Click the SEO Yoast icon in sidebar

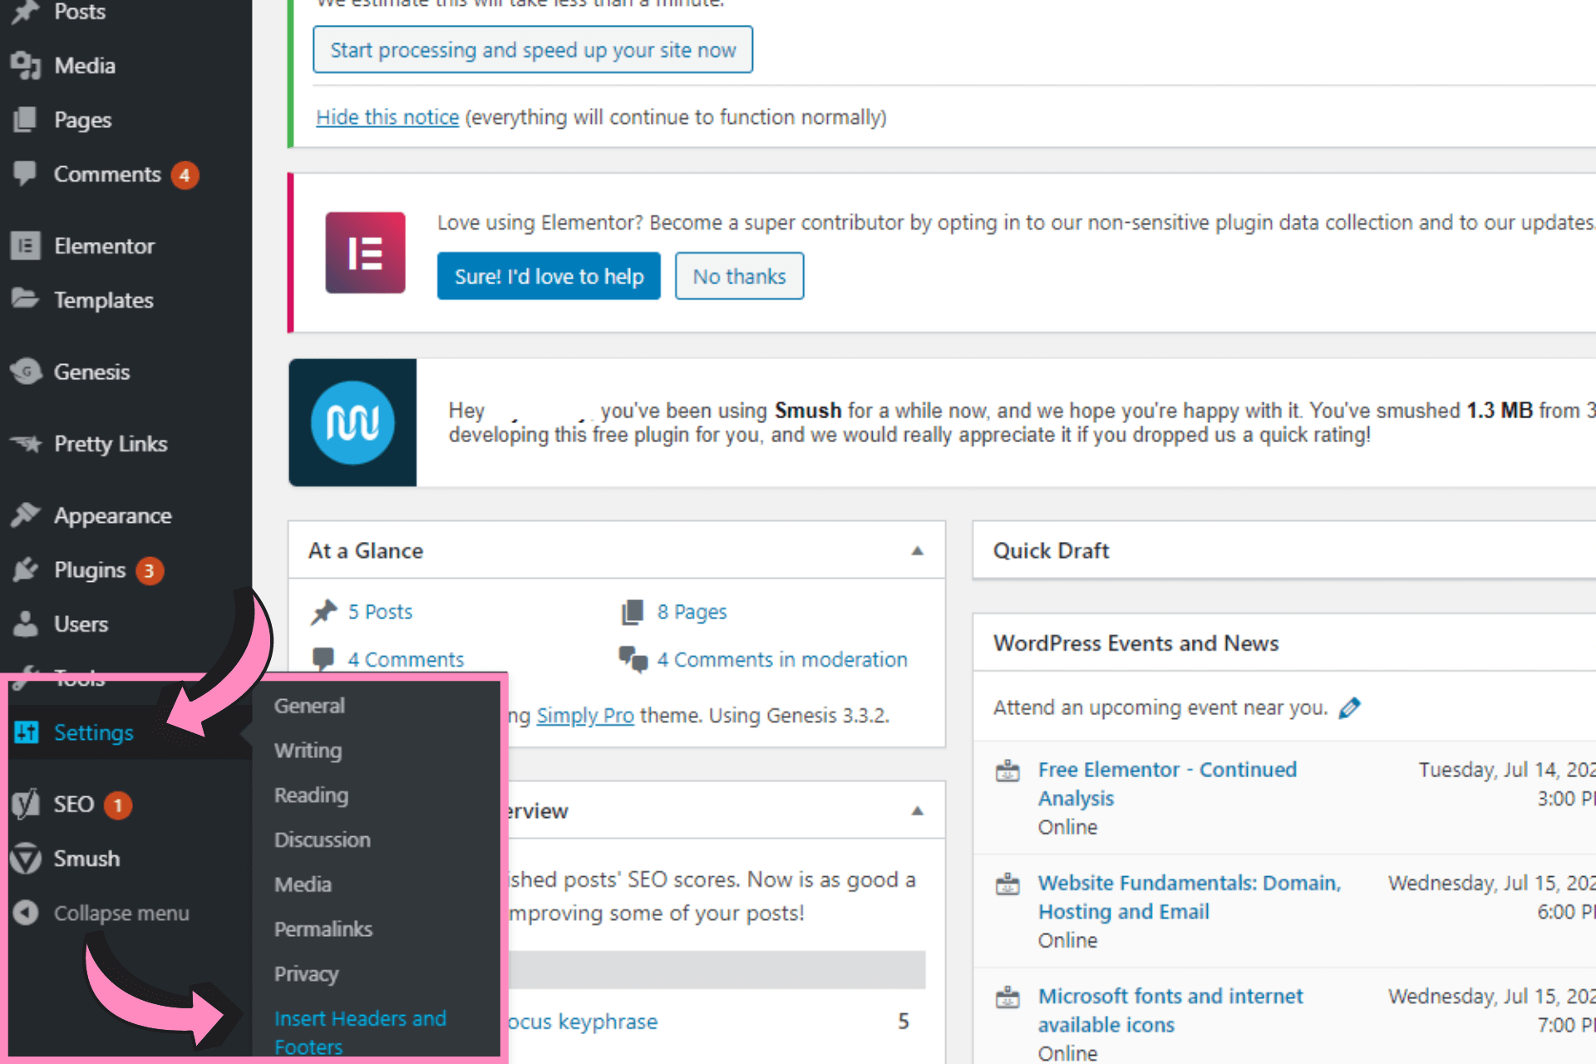pos(26,805)
